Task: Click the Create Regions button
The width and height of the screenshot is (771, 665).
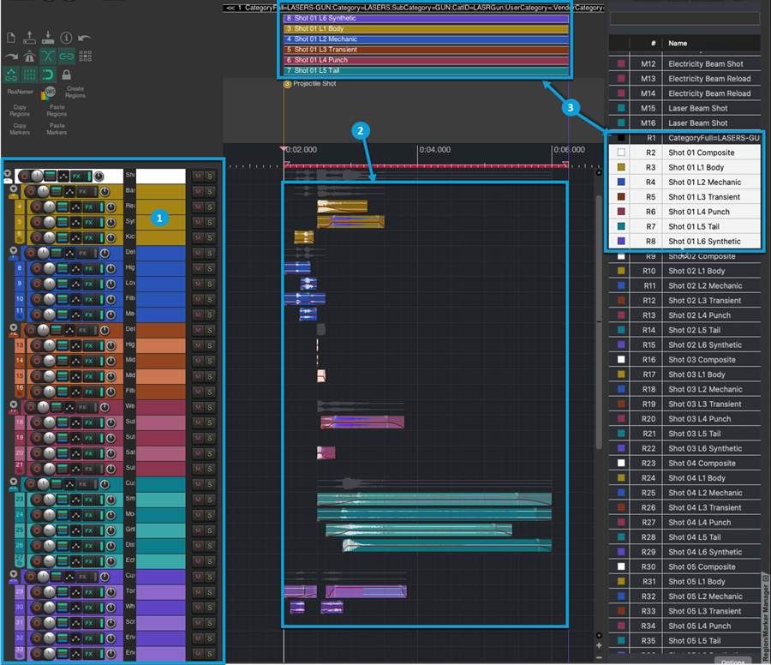Action: coord(75,92)
